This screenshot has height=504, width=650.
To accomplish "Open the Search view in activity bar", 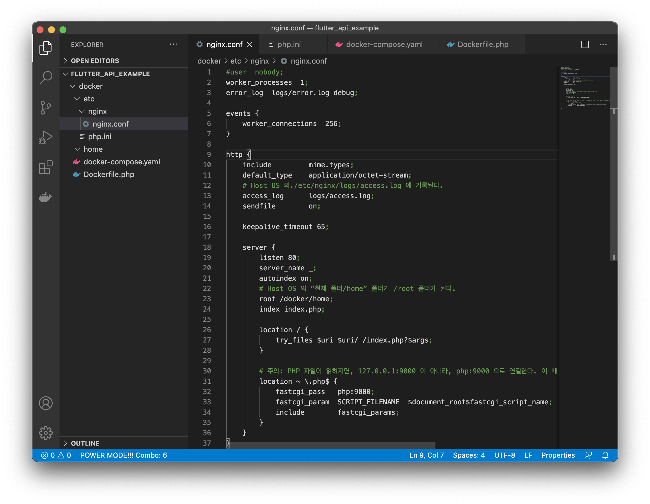I will click(x=45, y=77).
